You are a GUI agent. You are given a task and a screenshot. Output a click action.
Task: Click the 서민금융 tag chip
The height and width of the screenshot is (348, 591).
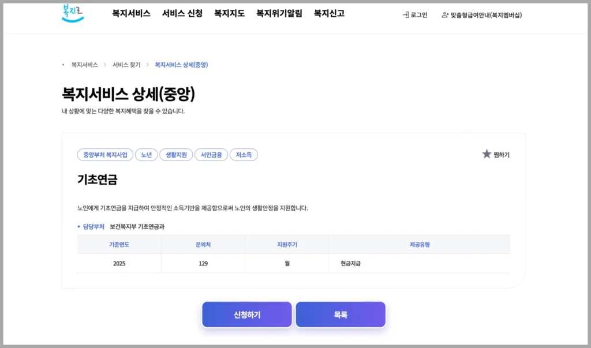click(x=211, y=155)
